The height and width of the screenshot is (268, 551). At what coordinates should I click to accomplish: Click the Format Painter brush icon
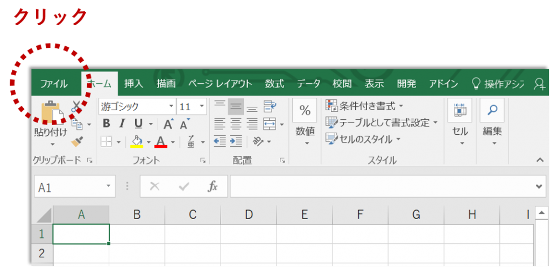point(76,142)
